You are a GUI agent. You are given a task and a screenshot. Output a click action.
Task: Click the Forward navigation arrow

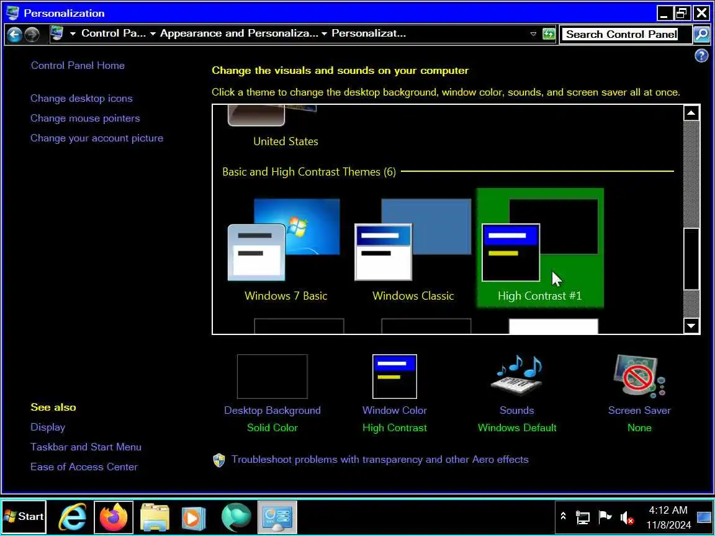(x=32, y=34)
